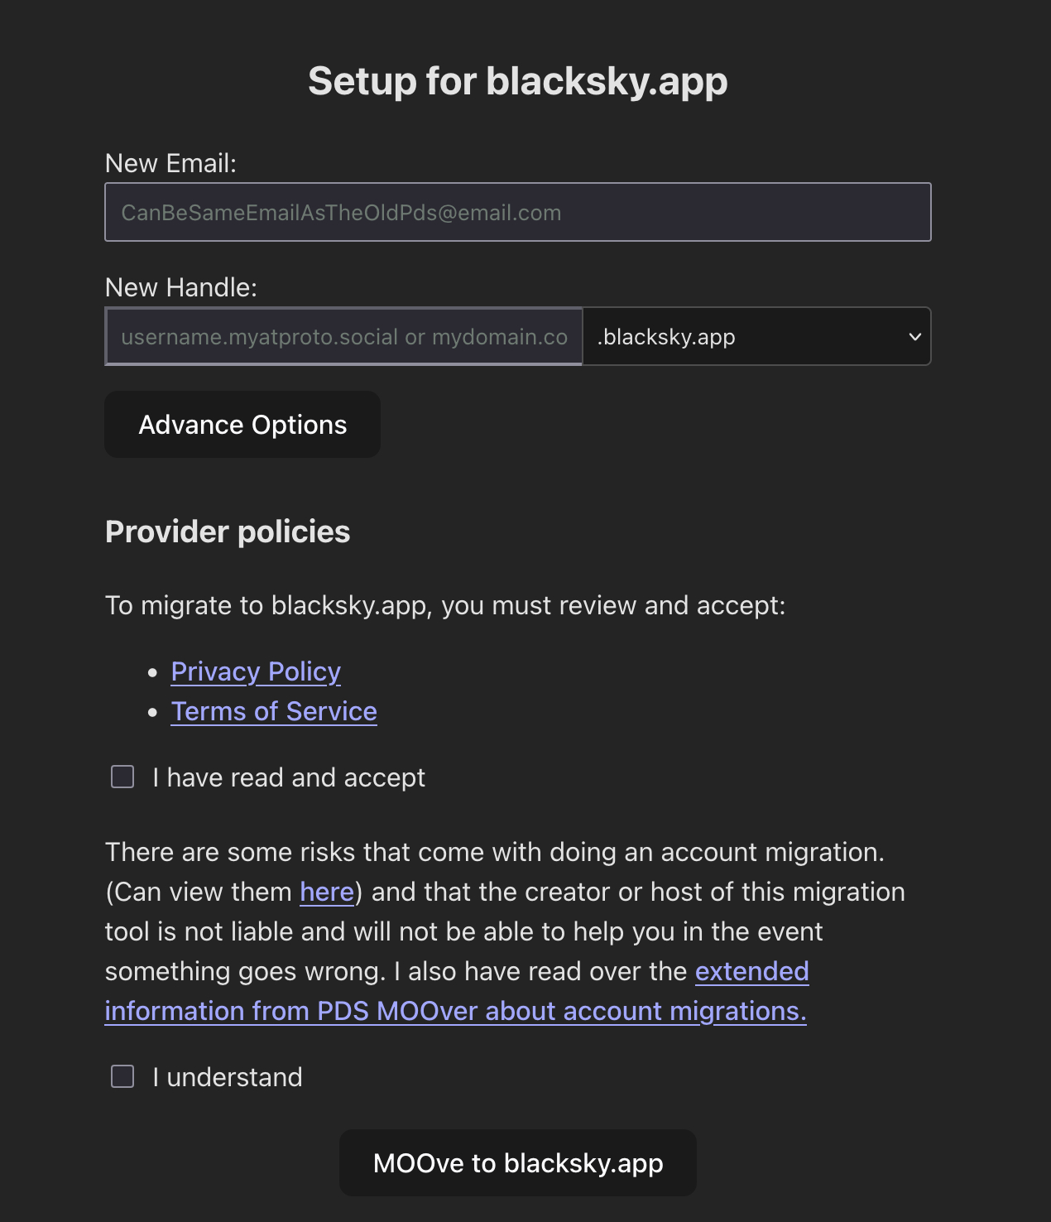Open the Terms of Service link
1051x1222 pixels.
coord(274,711)
